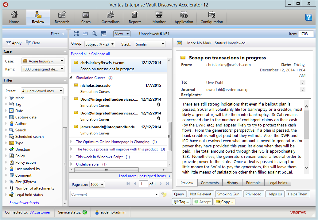Click the Direction arrows facet icon
The width and height of the screenshot is (318, 220).
(x=12, y=150)
